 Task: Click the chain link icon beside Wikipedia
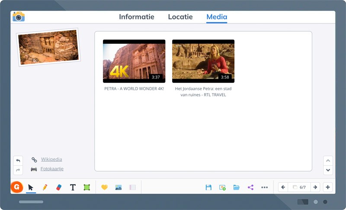[34, 159]
